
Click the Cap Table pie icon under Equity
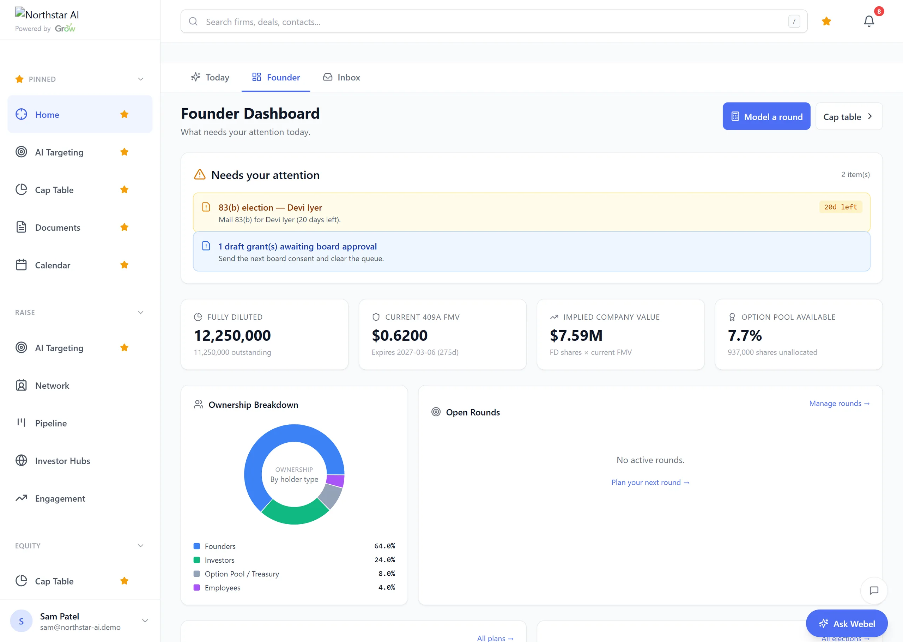coord(21,581)
